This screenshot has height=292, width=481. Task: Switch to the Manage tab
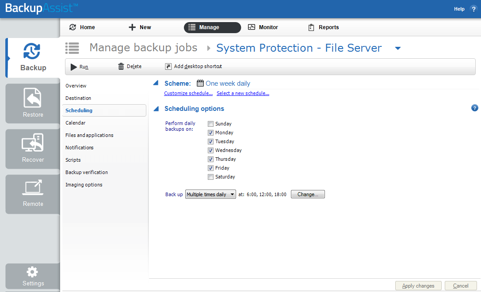pos(212,27)
